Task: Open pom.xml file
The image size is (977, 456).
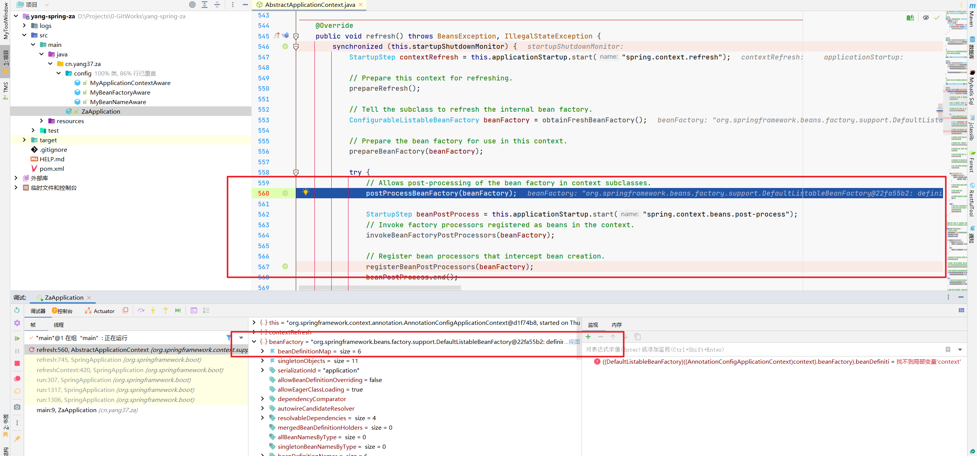Action: coord(52,169)
